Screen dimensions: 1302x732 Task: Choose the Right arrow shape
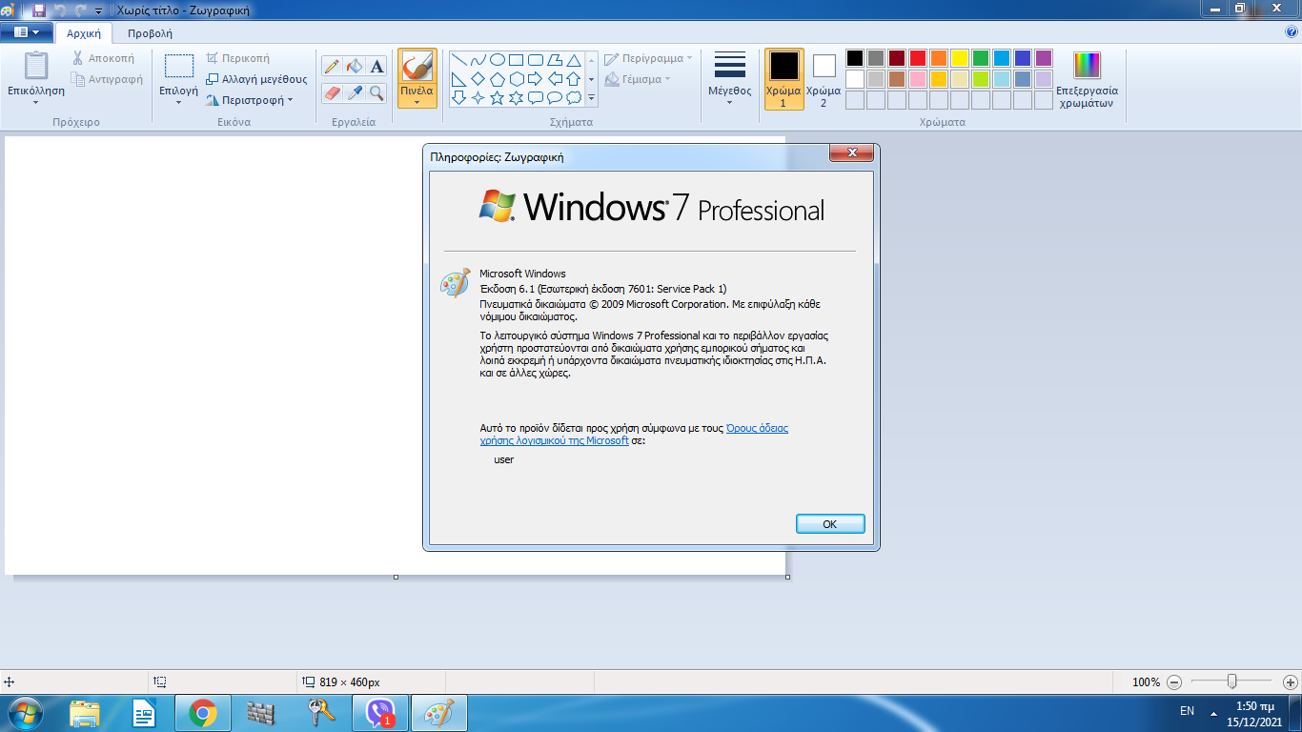pyautogui.click(x=535, y=78)
